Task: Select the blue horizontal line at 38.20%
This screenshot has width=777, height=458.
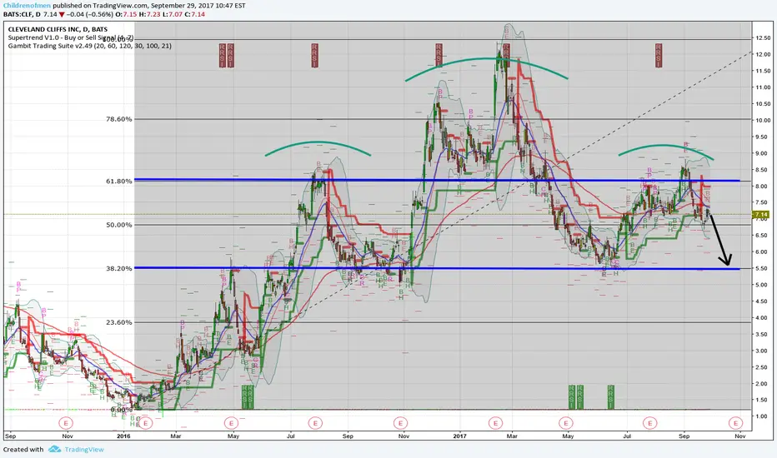Action: coord(437,268)
